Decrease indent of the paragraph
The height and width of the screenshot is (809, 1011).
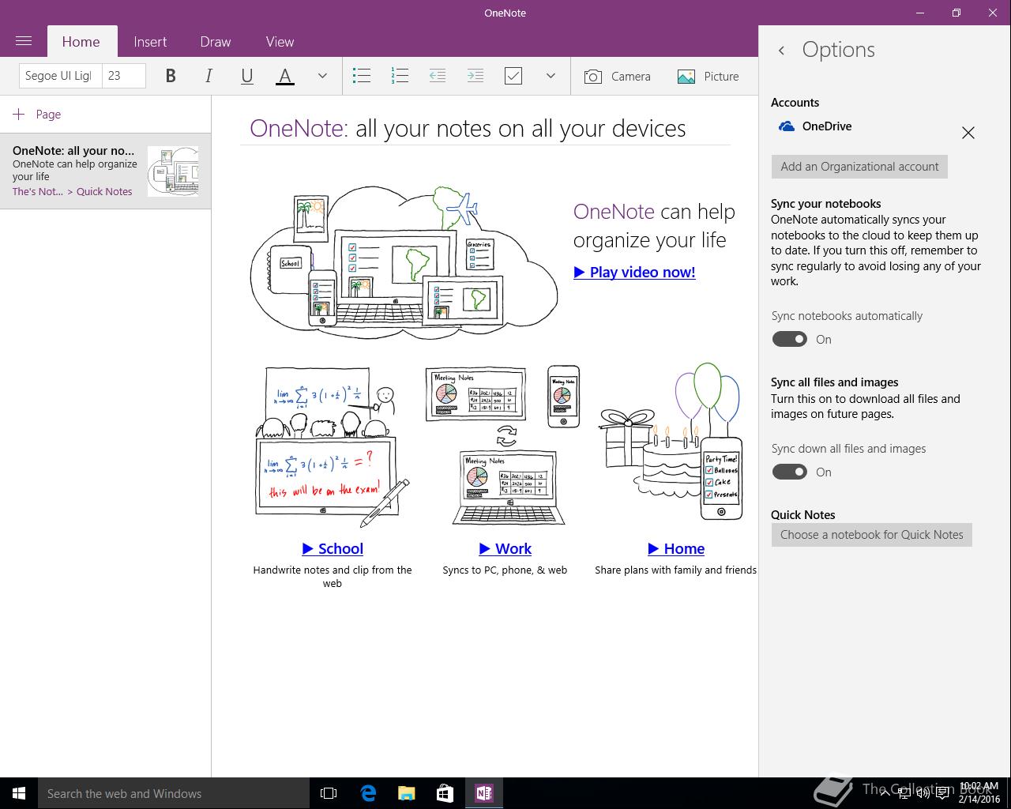click(438, 76)
